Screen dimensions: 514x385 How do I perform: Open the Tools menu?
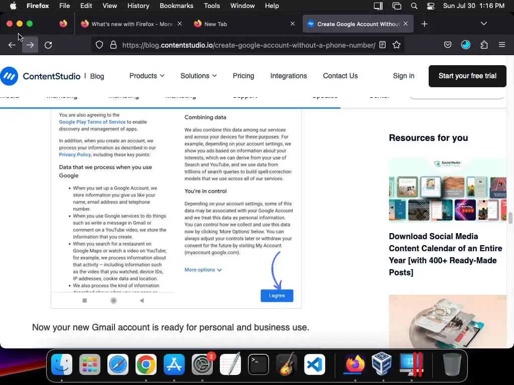pyautogui.click(x=212, y=6)
